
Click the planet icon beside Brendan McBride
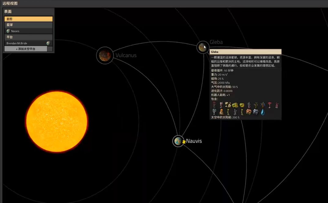point(49,43)
